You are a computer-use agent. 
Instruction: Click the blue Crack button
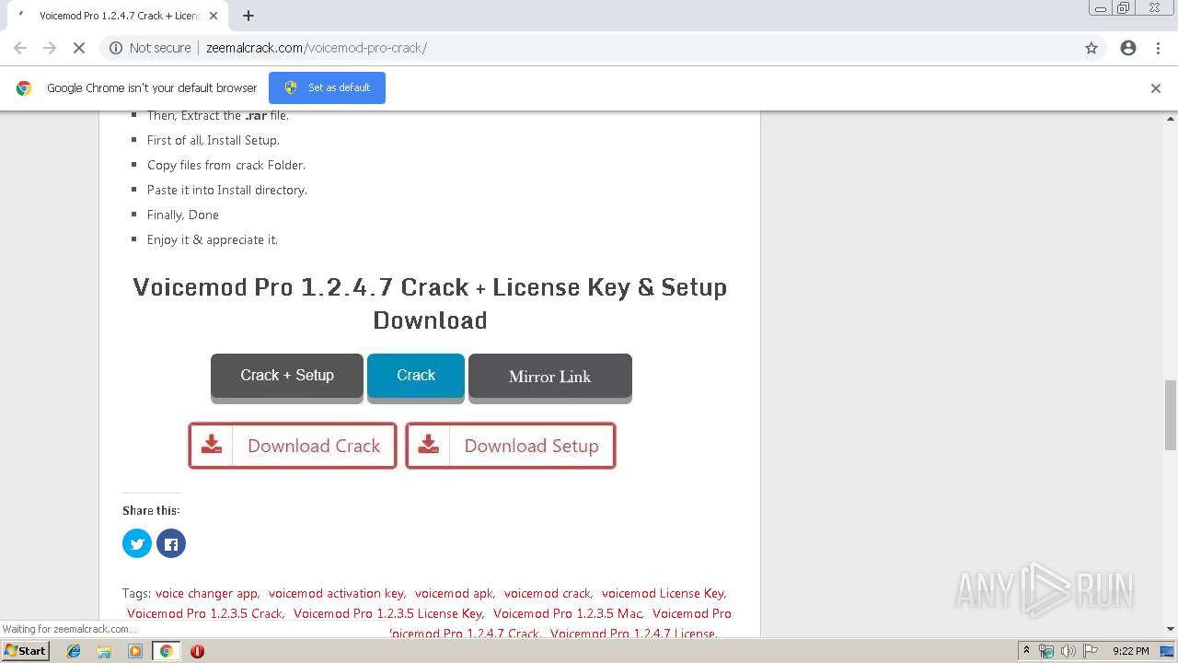pyautogui.click(x=416, y=376)
